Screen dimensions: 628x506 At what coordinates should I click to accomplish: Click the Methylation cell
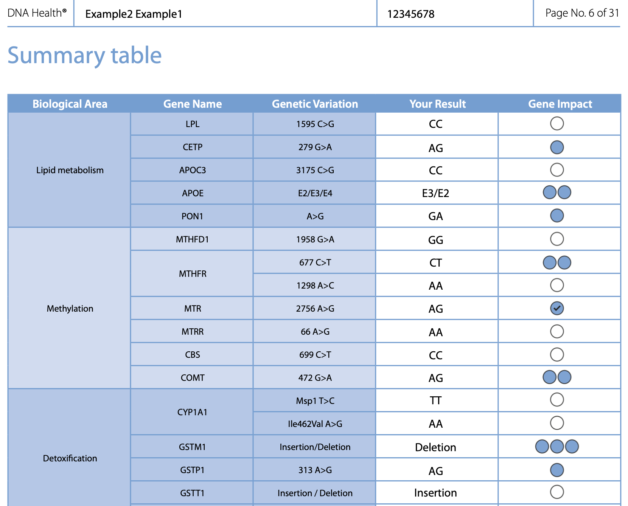point(70,309)
